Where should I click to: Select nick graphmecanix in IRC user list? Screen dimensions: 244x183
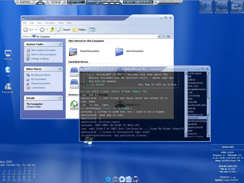pyautogui.click(x=197, y=89)
